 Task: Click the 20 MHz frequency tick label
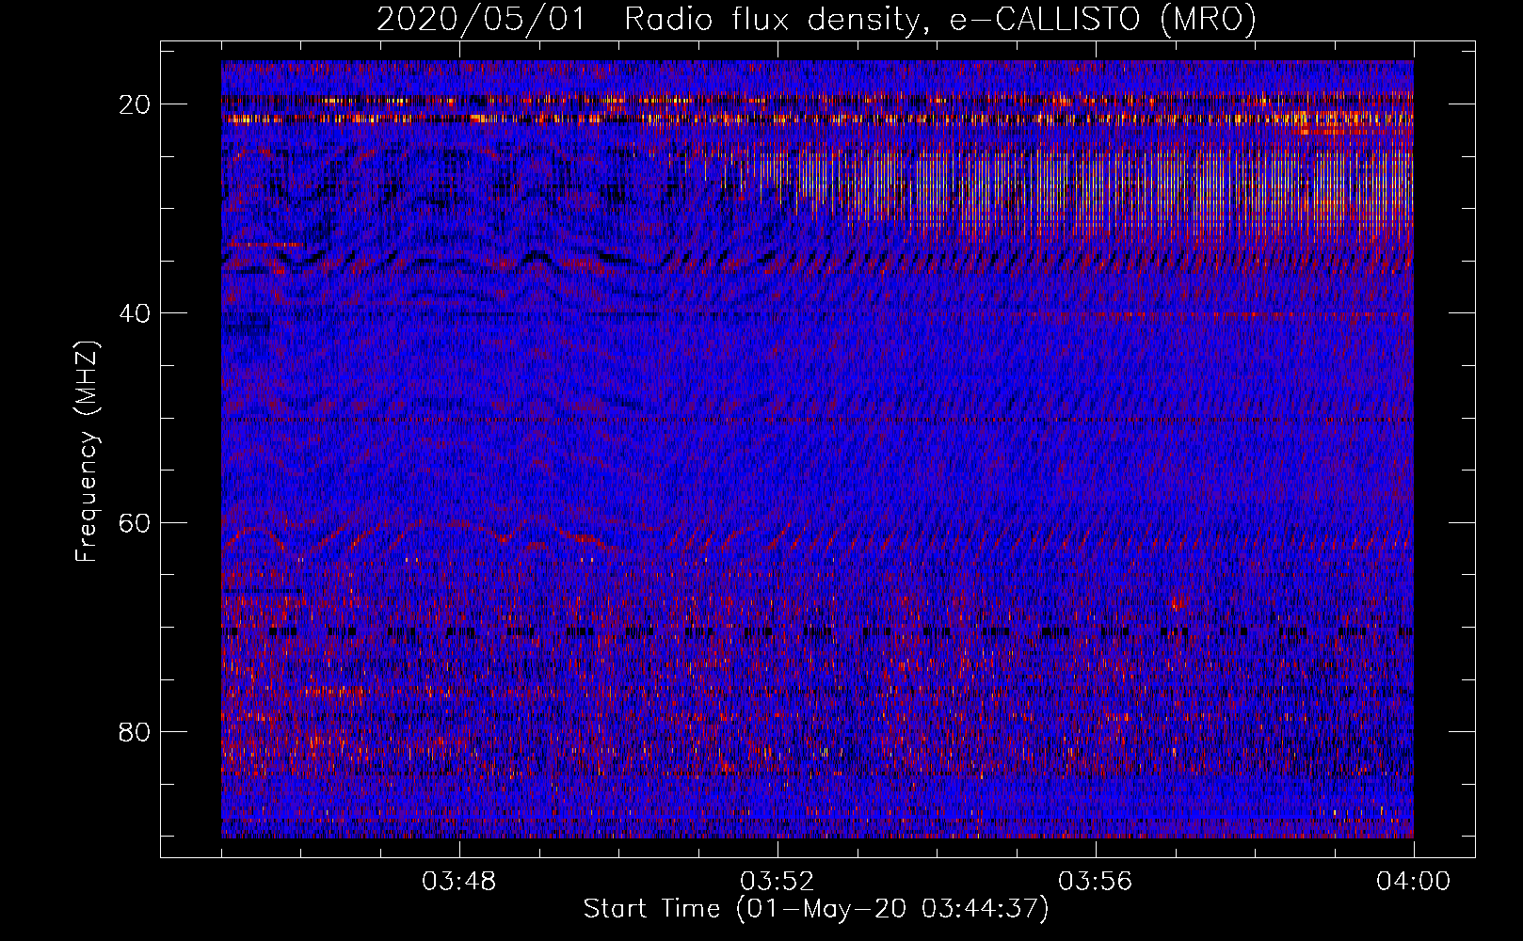136,104
